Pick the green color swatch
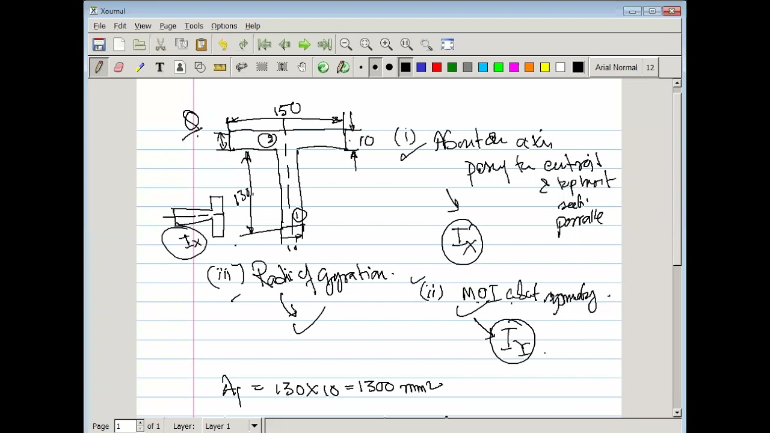Screen dimensions: 770x433 (x=452, y=67)
